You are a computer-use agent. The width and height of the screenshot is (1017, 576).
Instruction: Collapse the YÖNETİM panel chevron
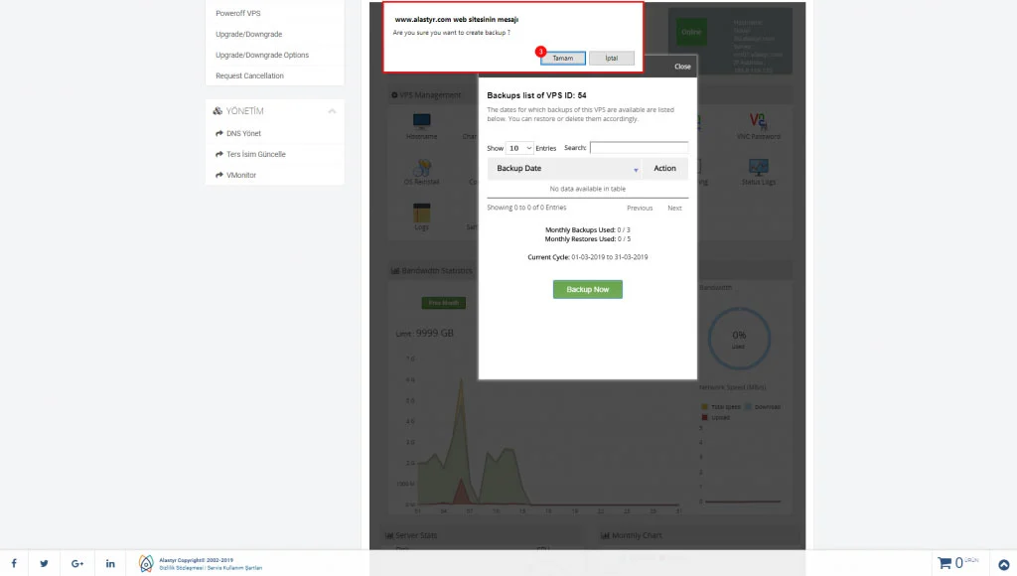coord(332,111)
